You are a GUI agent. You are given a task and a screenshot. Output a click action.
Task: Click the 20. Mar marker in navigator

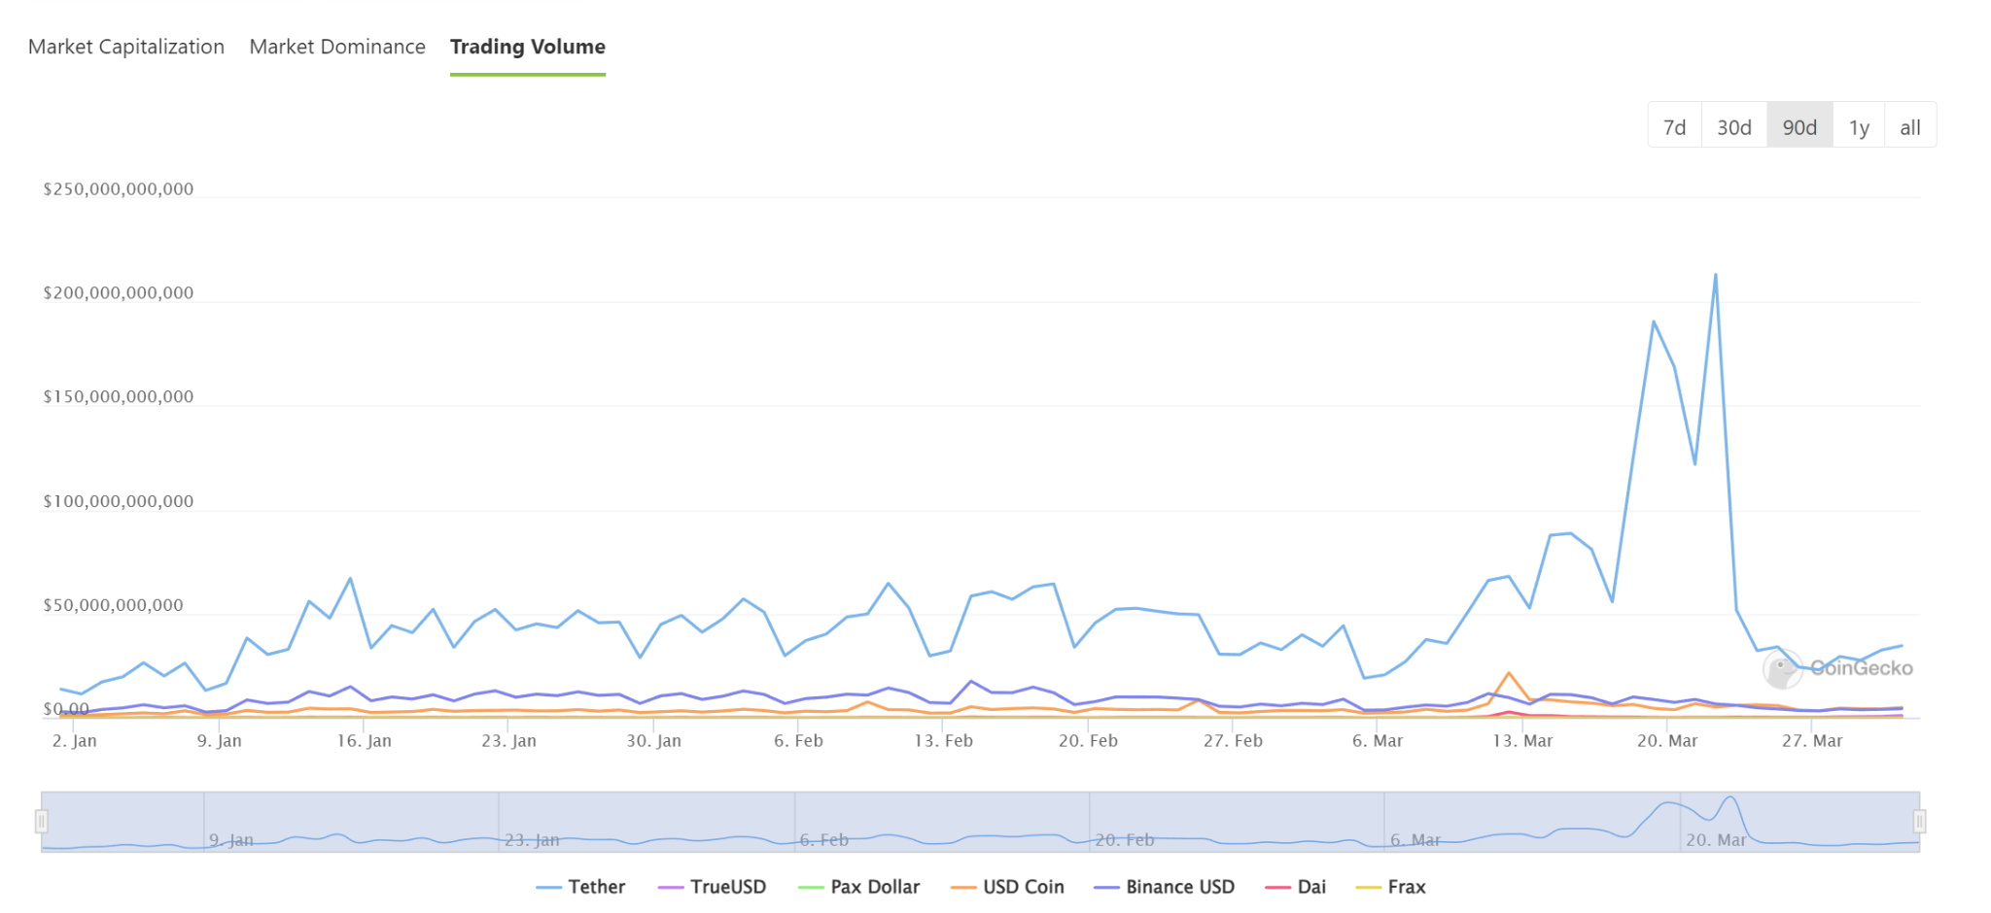(x=1715, y=839)
